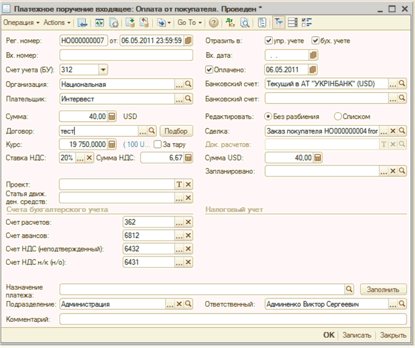
Task: Click the Дт/Кт posting results icon
Action: coord(230,22)
